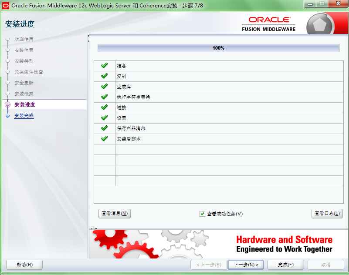The height and width of the screenshot is (275, 349).
Task: Select the 安全更新 step
Action: tap(24, 83)
